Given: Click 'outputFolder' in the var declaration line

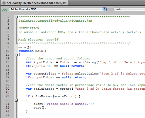Looking at the screenshot, I should click(45, 74).
